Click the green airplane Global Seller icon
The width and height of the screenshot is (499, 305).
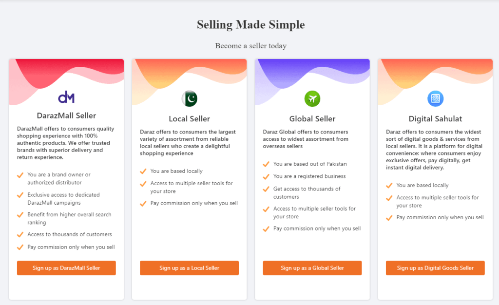(x=312, y=99)
